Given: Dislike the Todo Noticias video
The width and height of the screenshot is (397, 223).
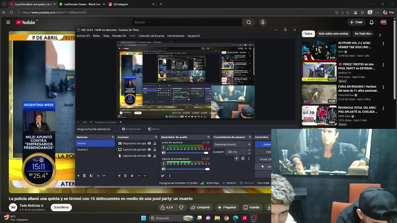Looking at the screenshot, I should (181, 208).
